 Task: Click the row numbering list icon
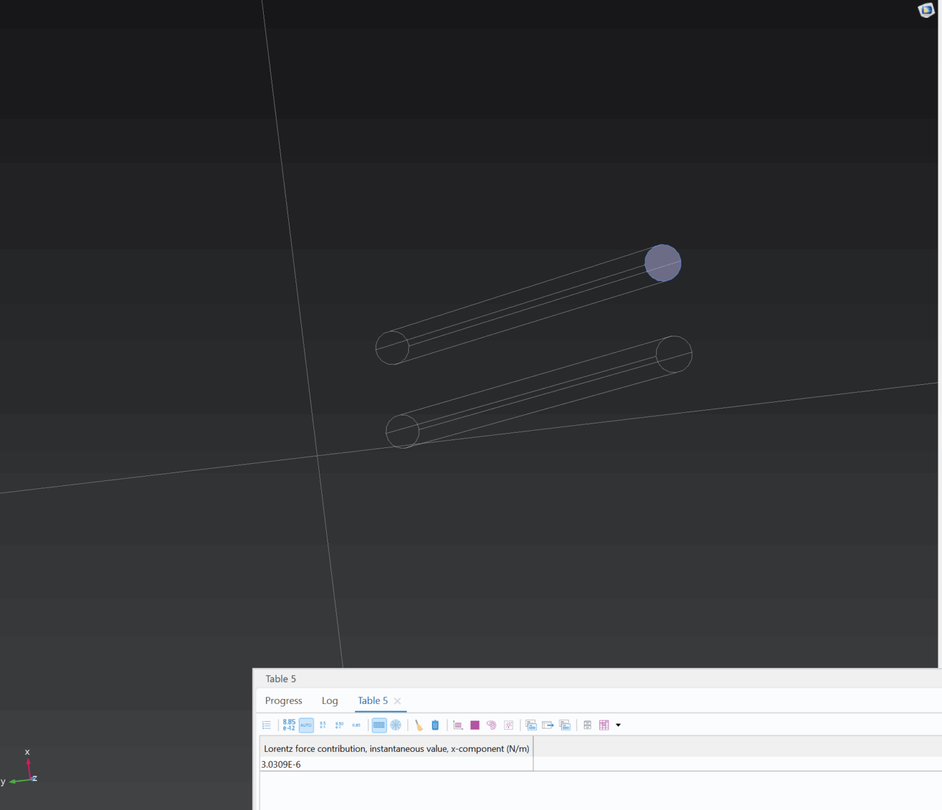tap(267, 725)
